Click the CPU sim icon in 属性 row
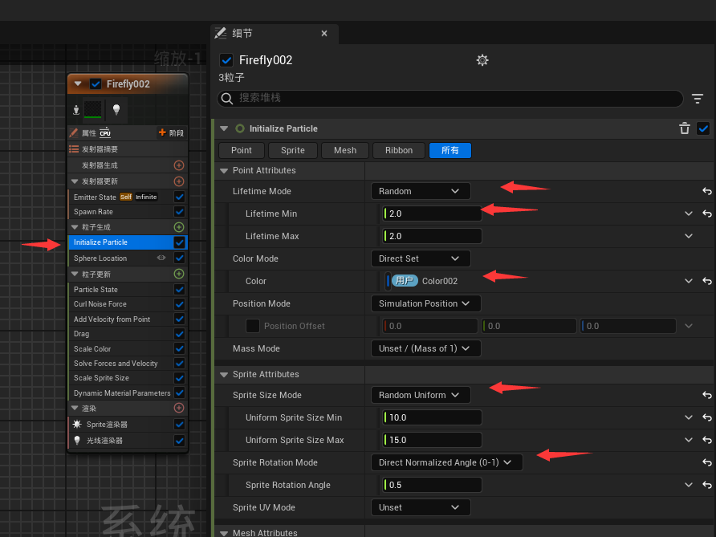716x537 pixels. click(105, 133)
